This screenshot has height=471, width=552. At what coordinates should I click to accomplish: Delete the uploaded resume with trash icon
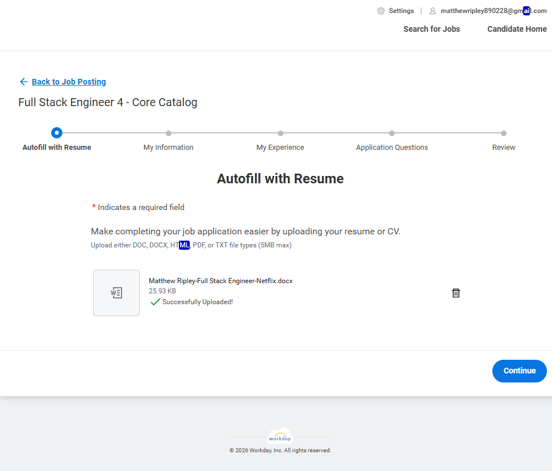tap(455, 293)
